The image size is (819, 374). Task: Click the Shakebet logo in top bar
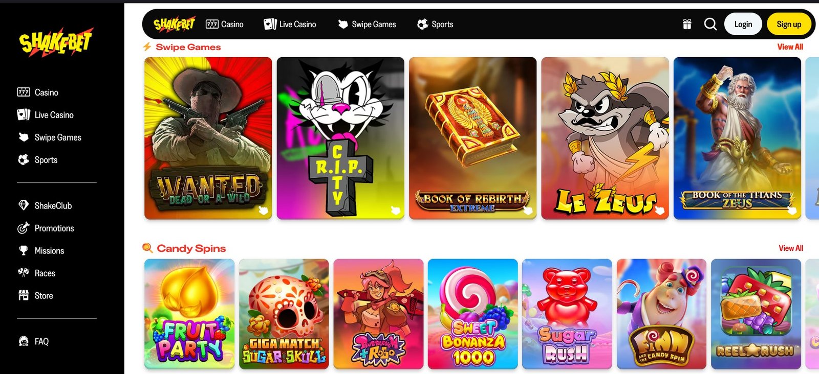pyautogui.click(x=174, y=24)
